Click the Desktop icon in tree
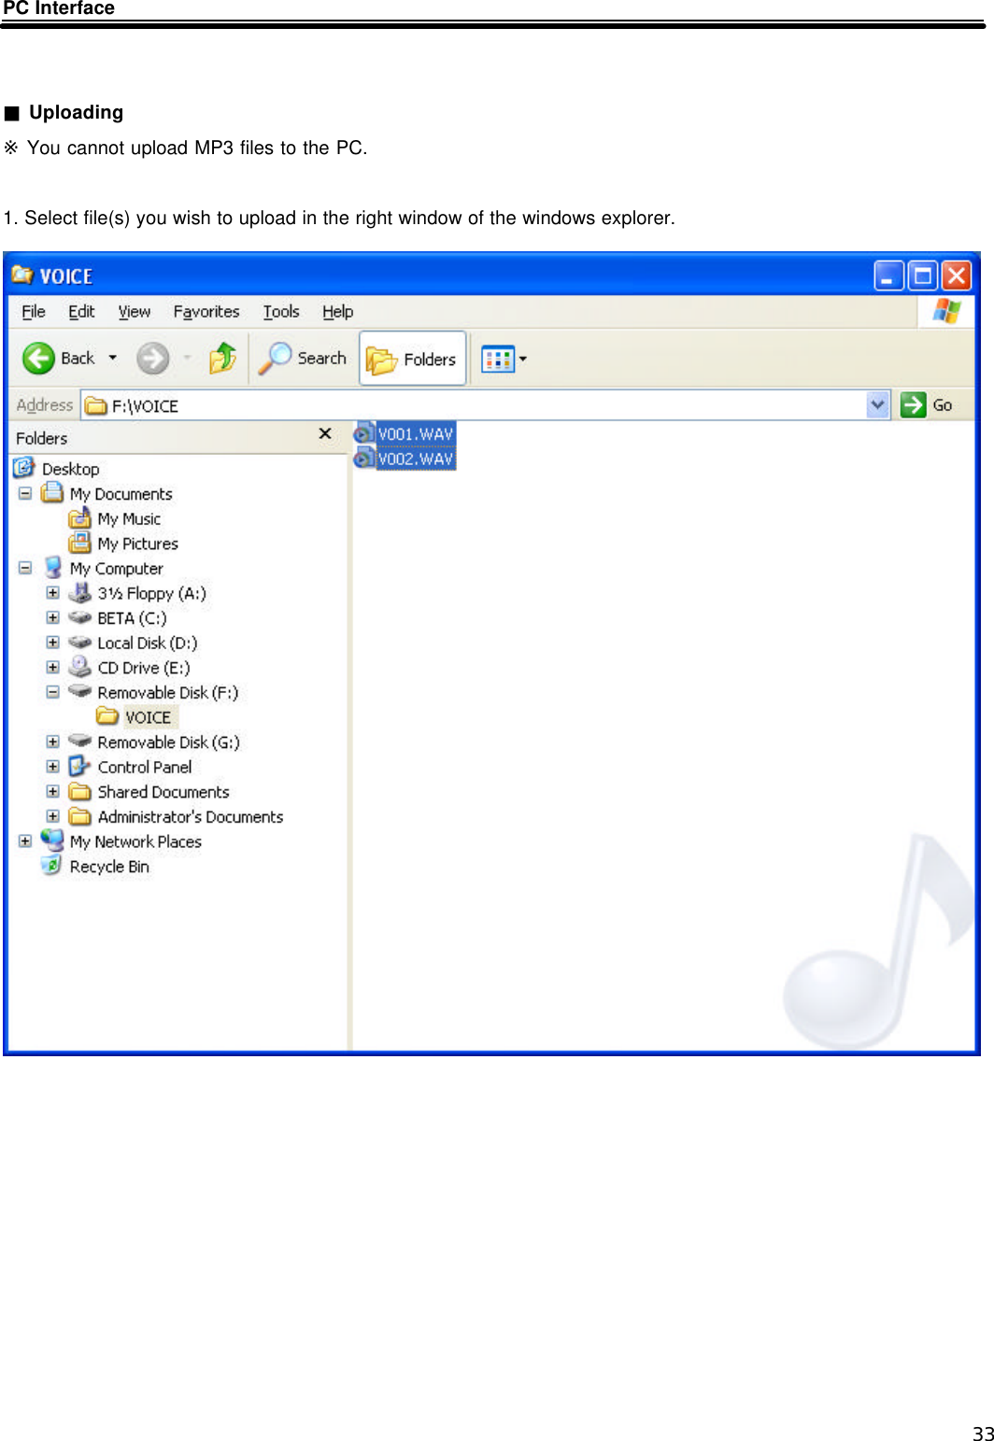The image size is (994, 1441). 24,468
